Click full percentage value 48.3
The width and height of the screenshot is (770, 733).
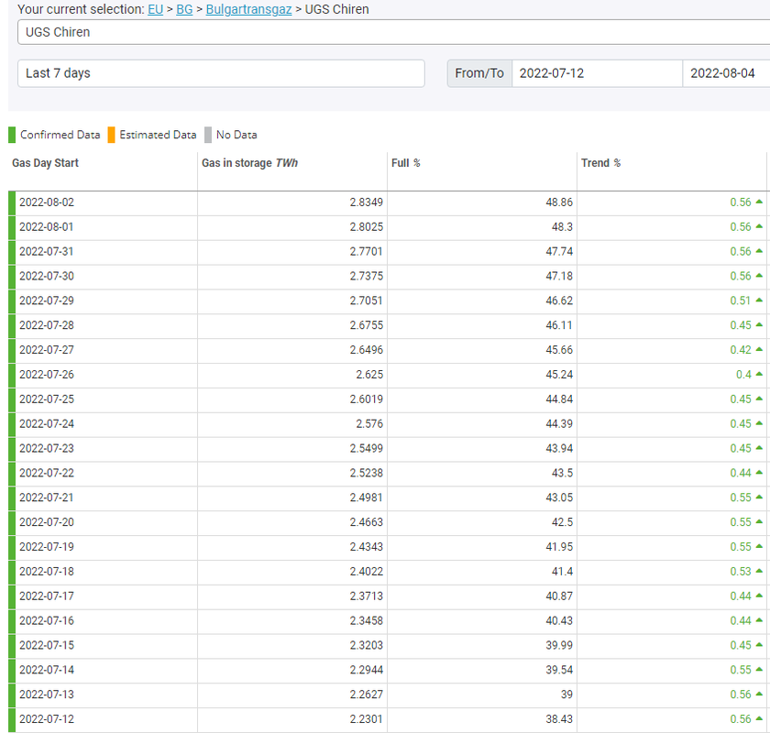(562, 227)
